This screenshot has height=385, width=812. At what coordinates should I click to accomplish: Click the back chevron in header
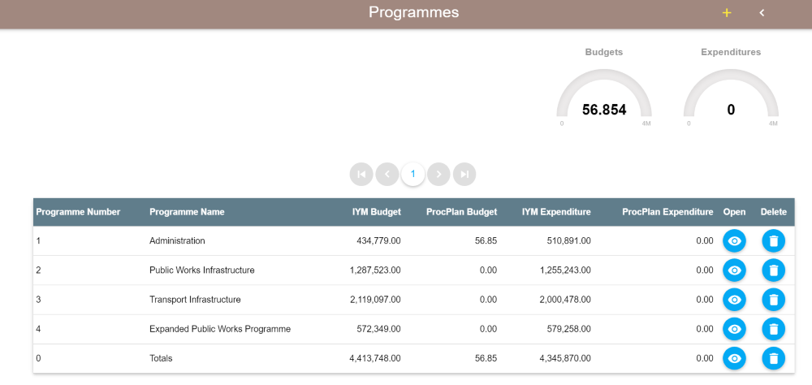coord(762,13)
